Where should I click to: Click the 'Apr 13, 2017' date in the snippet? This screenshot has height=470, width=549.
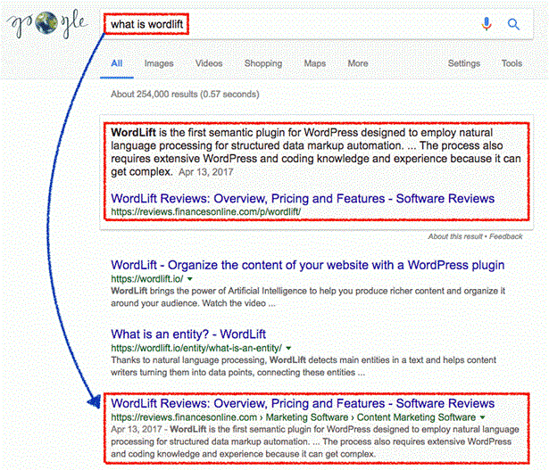click(x=206, y=172)
